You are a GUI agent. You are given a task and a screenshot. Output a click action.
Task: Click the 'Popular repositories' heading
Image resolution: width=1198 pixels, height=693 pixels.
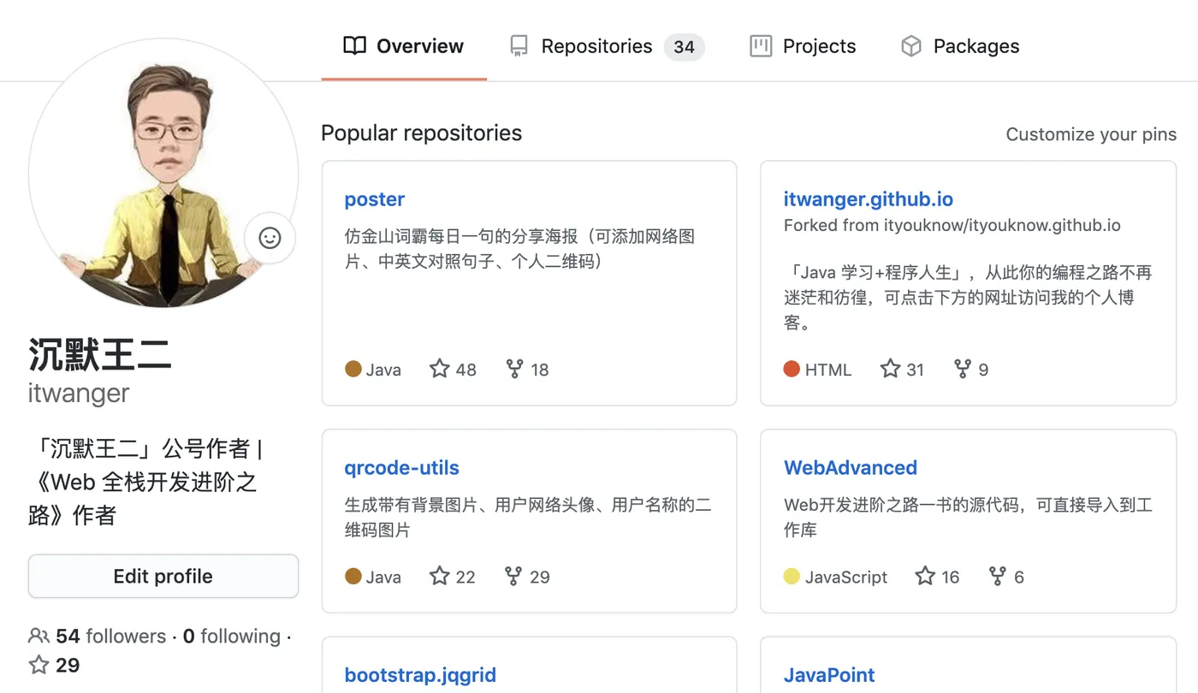[x=422, y=133]
